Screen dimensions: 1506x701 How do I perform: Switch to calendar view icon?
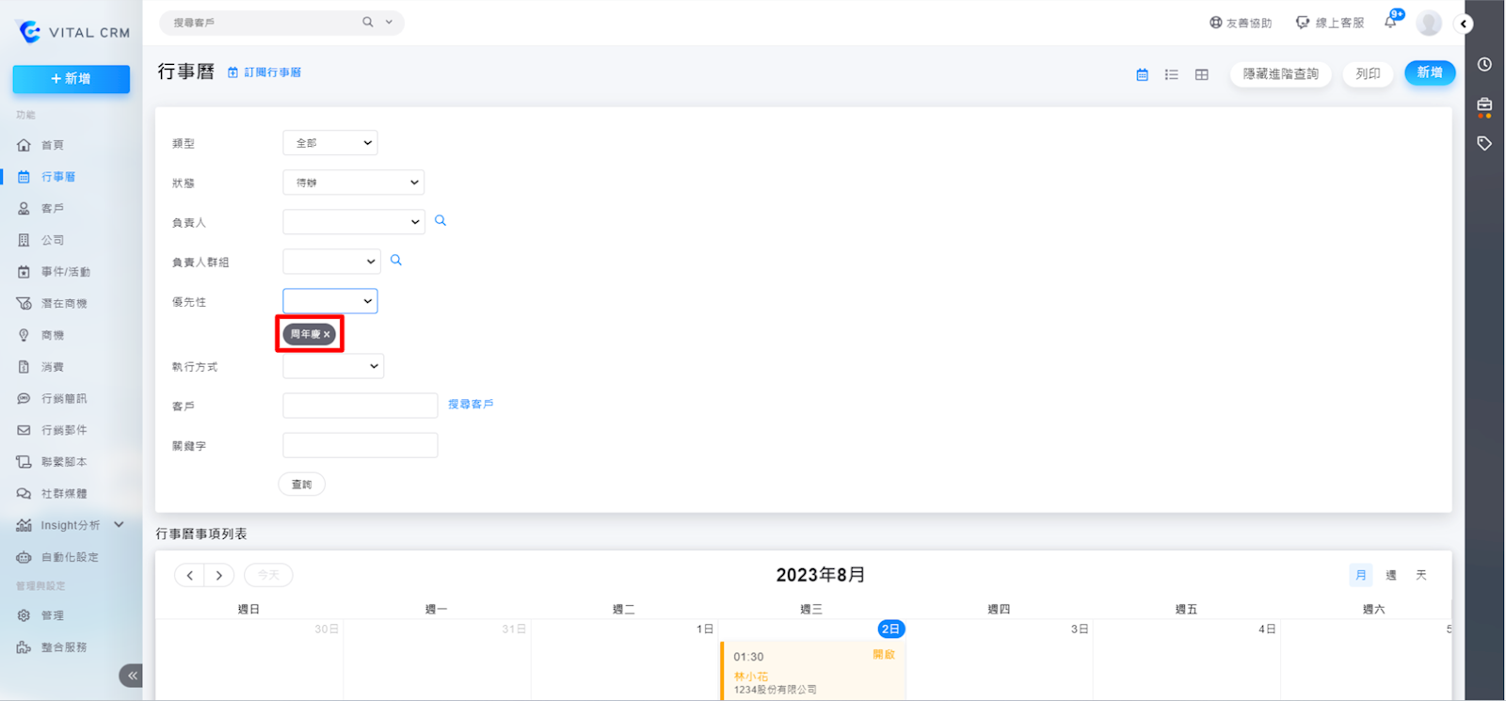[x=1142, y=74]
